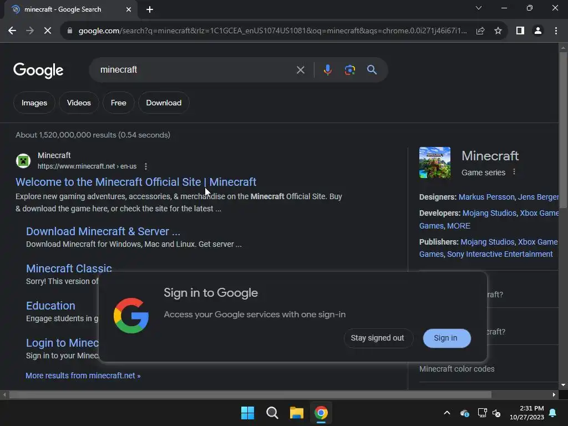Screen dimensions: 568x426
Task: Select the Download filter chip
Action: coord(164,103)
